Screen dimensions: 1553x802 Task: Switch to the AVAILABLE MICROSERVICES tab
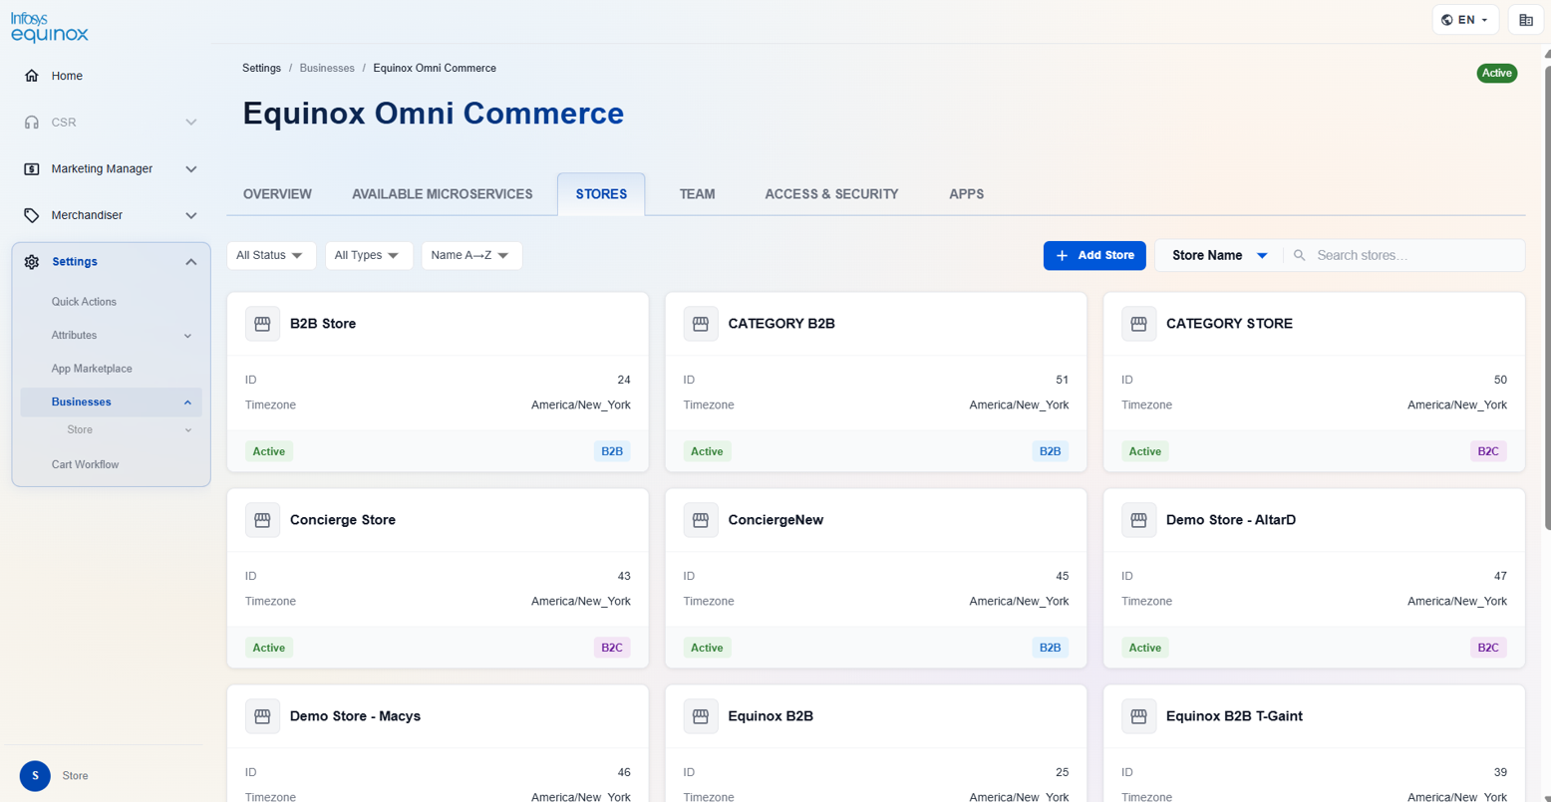[x=443, y=194]
